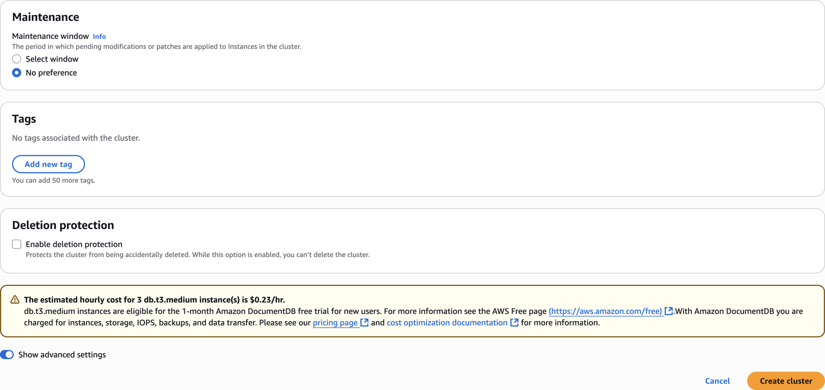This screenshot has width=825, height=390.
Task: Open the https://aws.amazon.com/free link
Action: coord(605,311)
